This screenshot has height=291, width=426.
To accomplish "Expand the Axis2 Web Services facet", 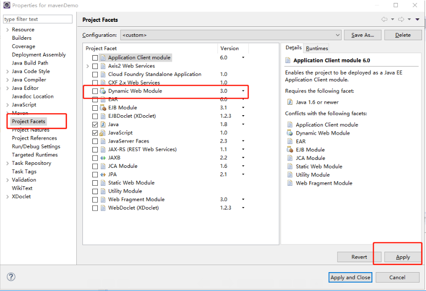I will point(87,66).
